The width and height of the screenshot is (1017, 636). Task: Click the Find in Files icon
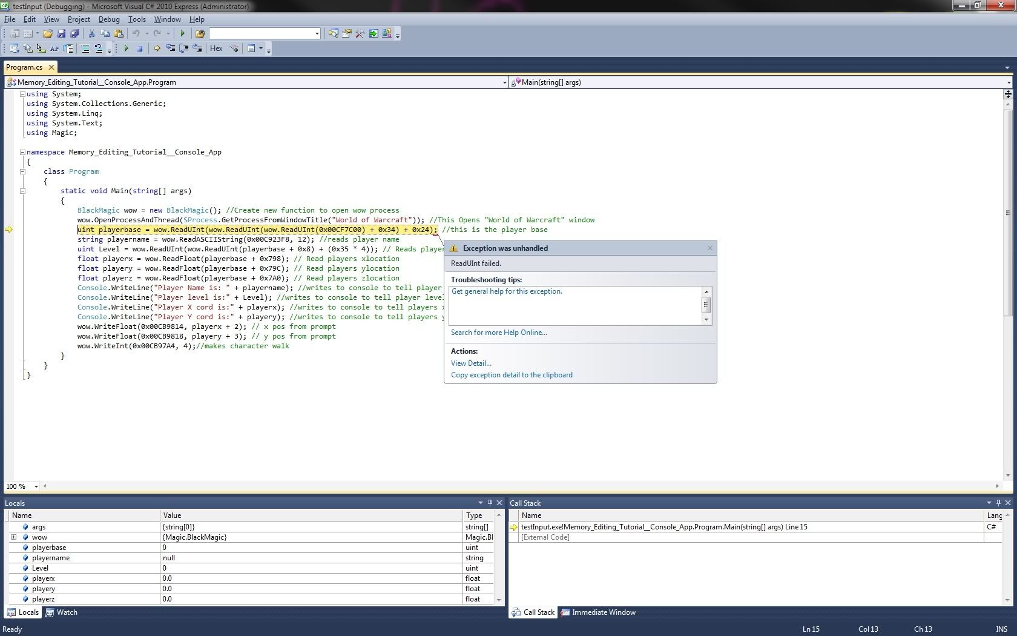coord(200,33)
